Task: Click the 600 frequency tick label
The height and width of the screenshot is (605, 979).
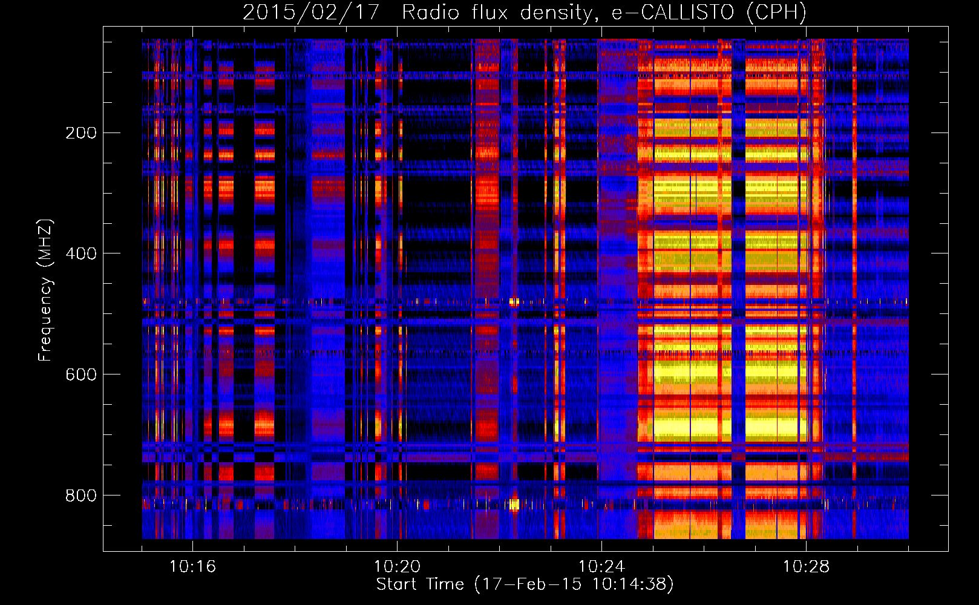Action: (x=80, y=374)
